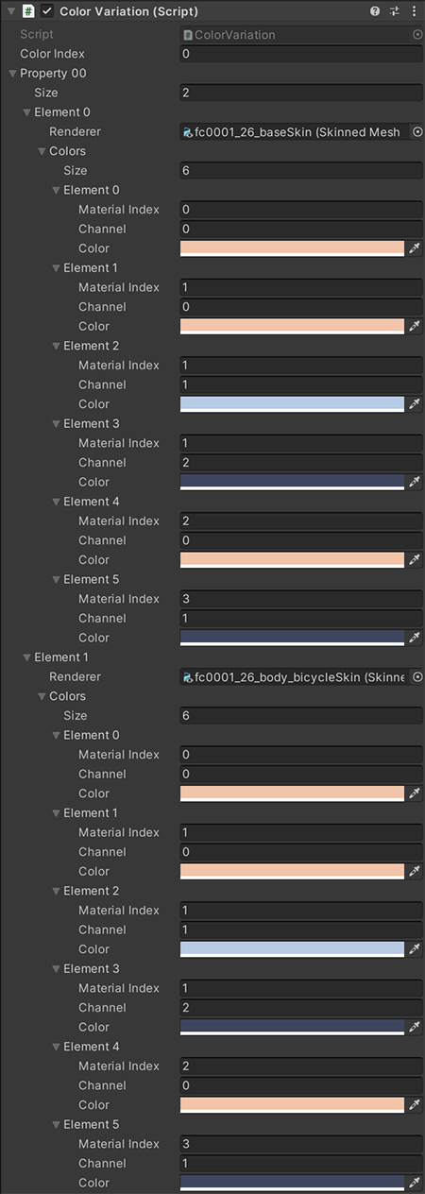Screen dimensions: 425x1194
Task: Use the eyedropper on baseSkin Colors Element 1
Action: (415, 326)
